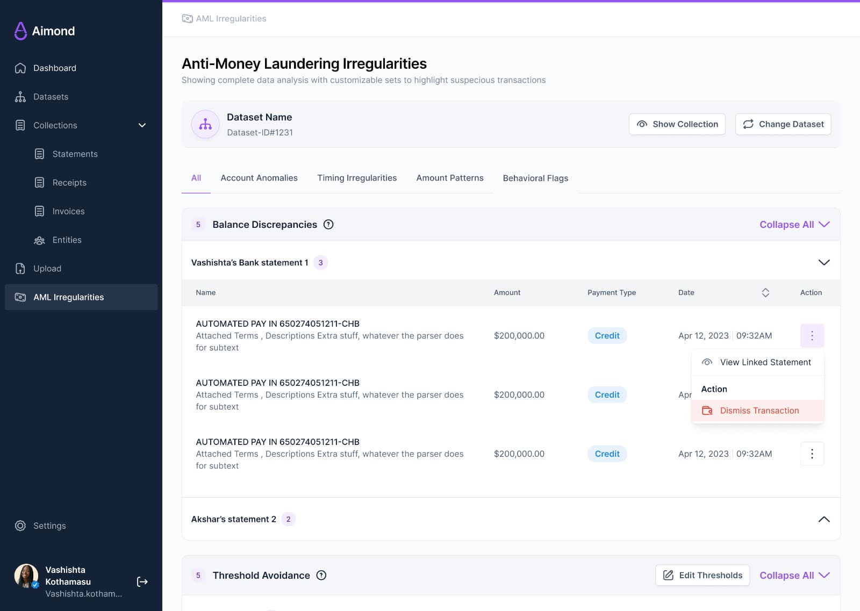Select the Behavioral Flags tab
This screenshot has width=860, height=611.
tap(535, 178)
